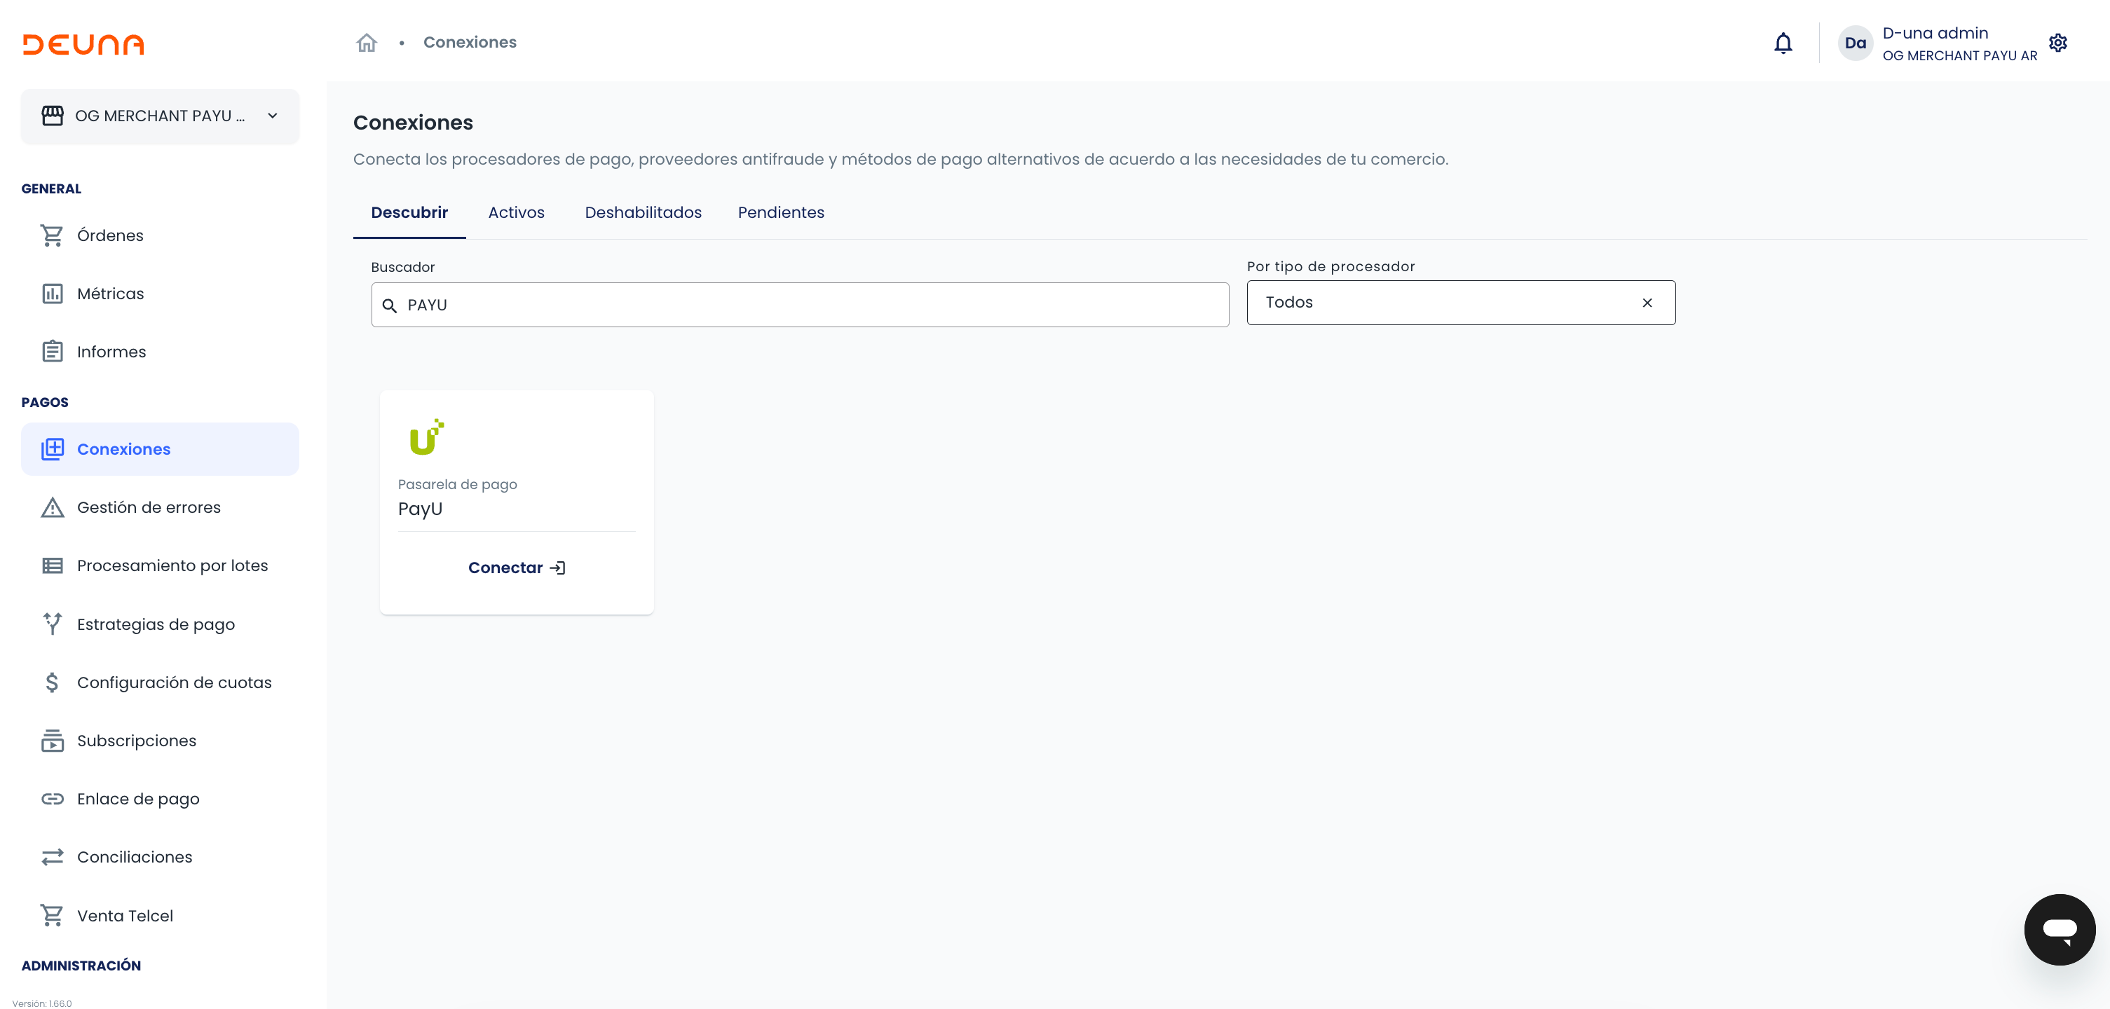This screenshot has width=2110, height=1009.
Task: Select the Pendientes tab
Action: [781, 212]
